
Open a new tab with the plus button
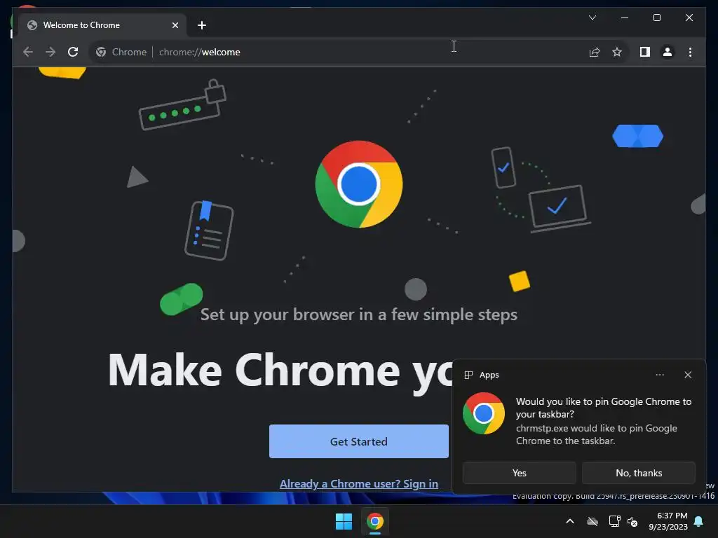(x=202, y=25)
